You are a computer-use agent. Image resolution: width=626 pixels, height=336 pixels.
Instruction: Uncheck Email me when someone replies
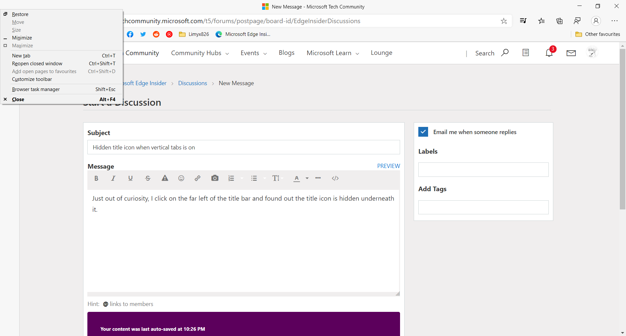click(x=423, y=132)
